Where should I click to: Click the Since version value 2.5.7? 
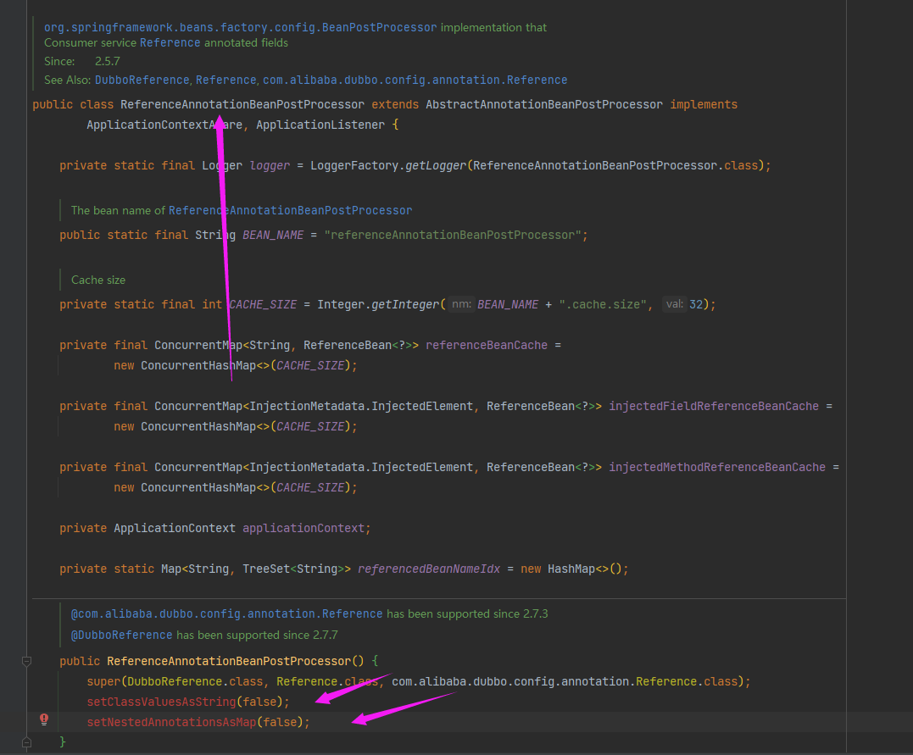[107, 61]
